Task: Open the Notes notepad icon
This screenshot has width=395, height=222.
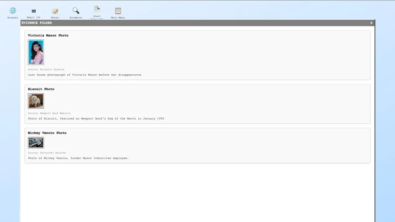Action: pos(55,11)
